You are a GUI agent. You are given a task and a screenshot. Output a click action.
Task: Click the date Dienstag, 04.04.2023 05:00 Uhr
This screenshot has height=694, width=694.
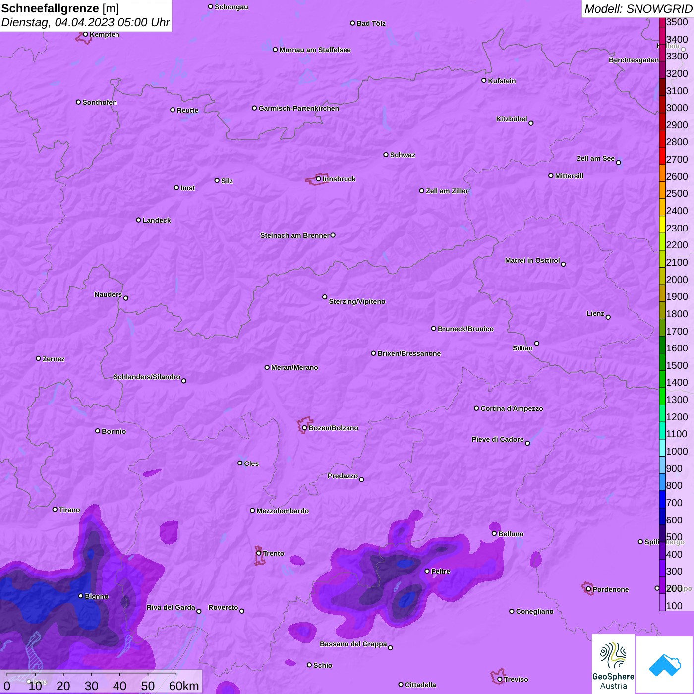(85, 22)
